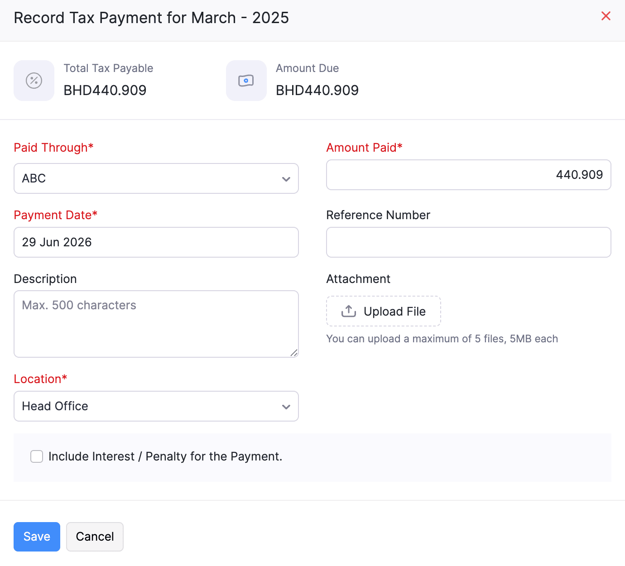The image size is (625, 566).
Task: Focus the Amount Paid field
Action: [x=469, y=175]
